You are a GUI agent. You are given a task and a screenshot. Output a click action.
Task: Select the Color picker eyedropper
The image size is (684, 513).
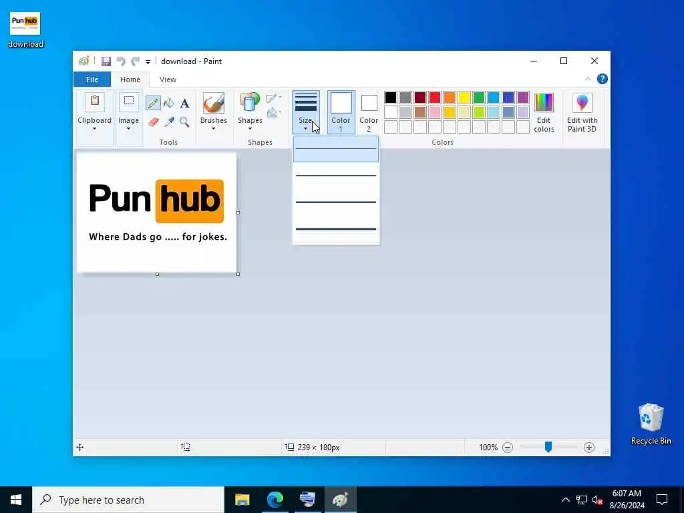[169, 122]
